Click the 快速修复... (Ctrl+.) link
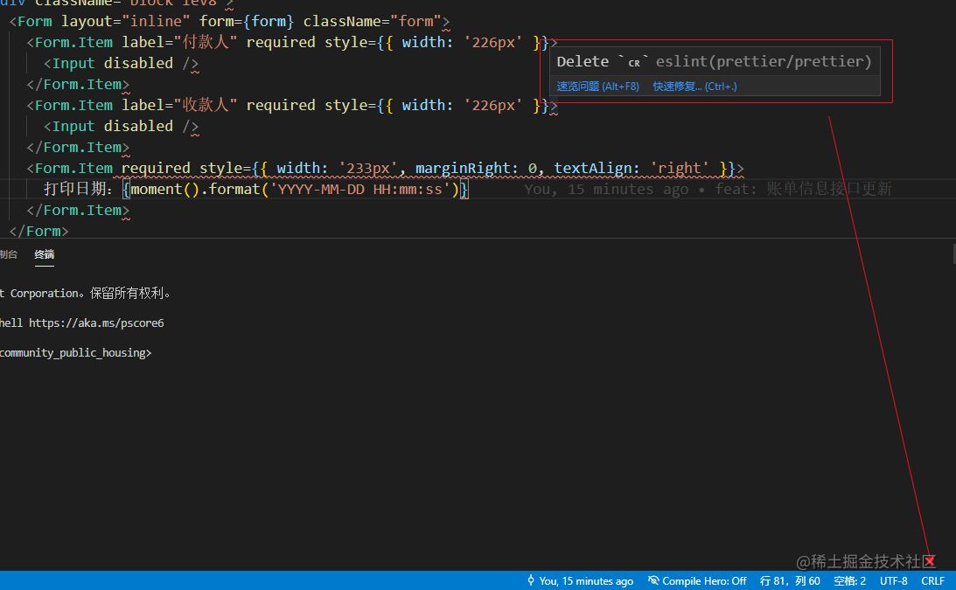The image size is (956, 590). (694, 87)
